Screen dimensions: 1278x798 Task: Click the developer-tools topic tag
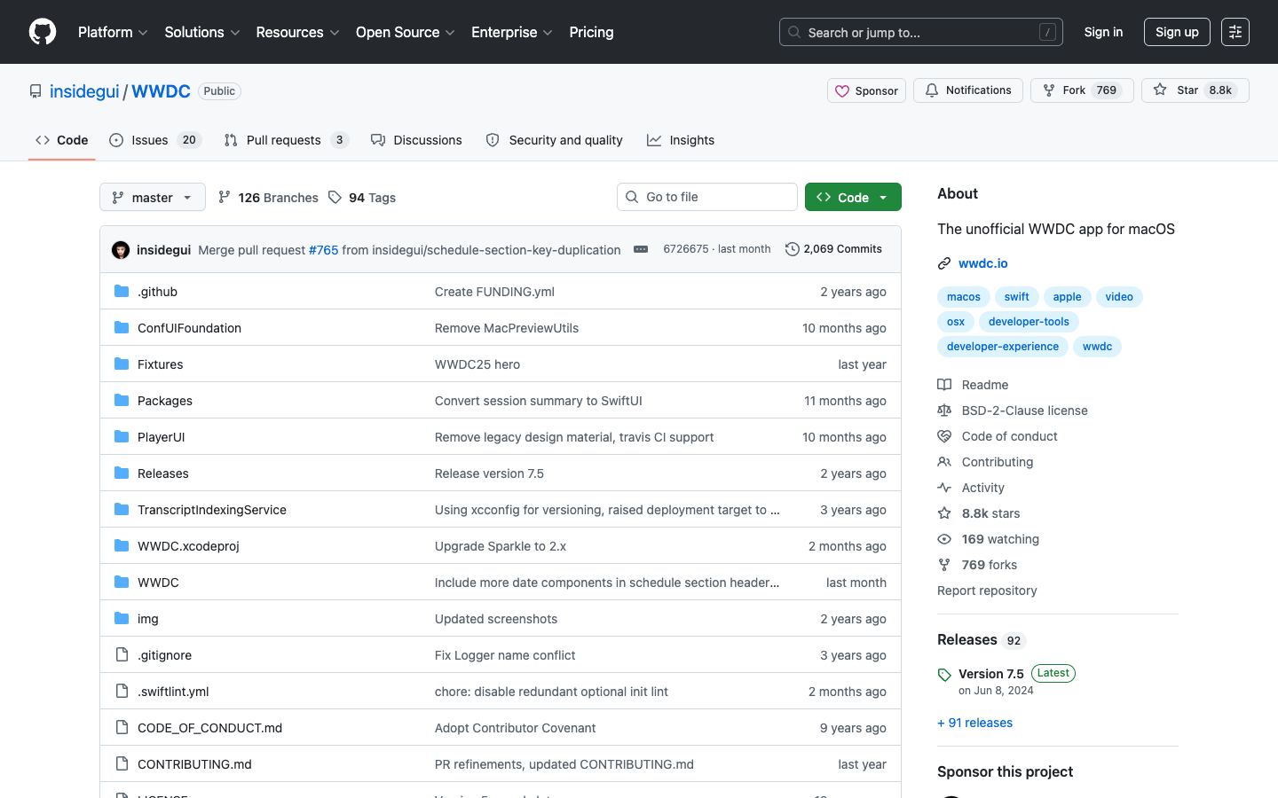1029,322
